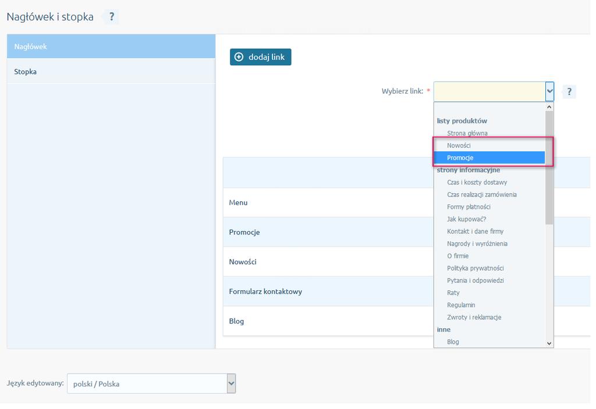Select the highlighted Promocje option

pyautogui.click(x=489, y=158)
